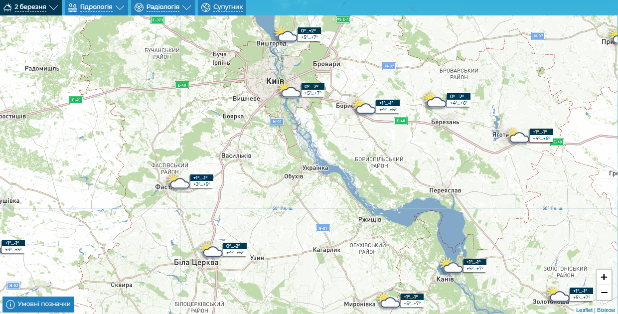
Task: Zoom out with the minus button
Action: 604,292
